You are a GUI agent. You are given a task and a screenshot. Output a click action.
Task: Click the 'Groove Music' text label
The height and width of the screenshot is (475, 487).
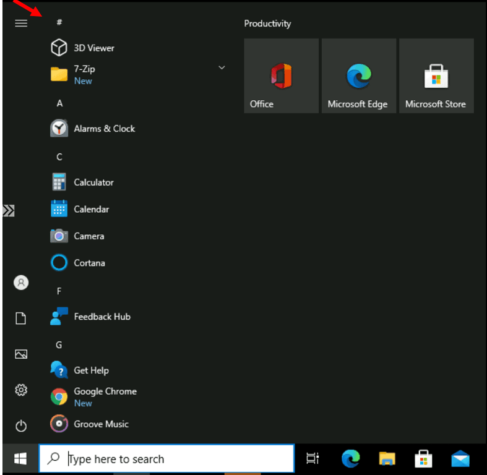[x=101, y=424]
